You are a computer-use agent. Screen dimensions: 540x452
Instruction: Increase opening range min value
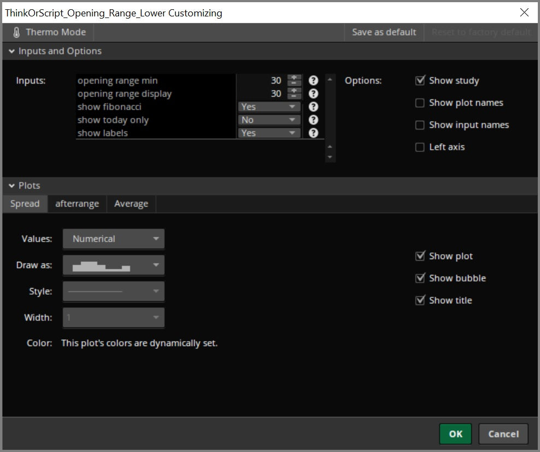pyautogui.click(x=294, y=78)
